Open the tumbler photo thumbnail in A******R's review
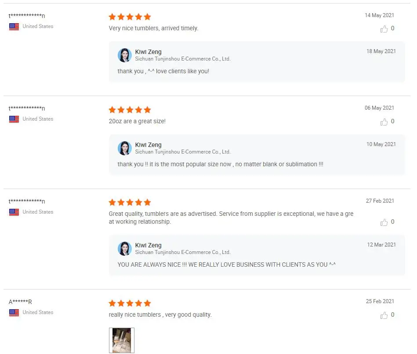Viewport: 417px width, 354px height. pos(122,340)
